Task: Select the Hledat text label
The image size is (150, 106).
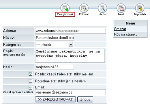Action: coord(103,14)
